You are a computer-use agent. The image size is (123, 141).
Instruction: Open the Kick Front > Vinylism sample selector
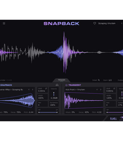click(75, 89)
